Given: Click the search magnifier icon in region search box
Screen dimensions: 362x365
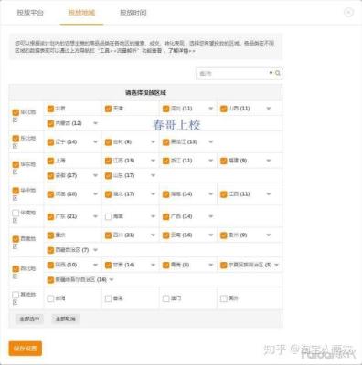Looking at the screenshot, I should pyautogui.click(x=278, y=73).
